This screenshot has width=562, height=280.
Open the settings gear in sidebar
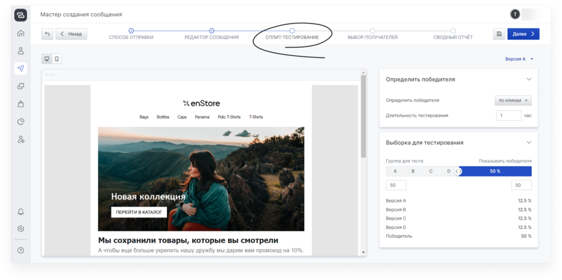tap(21, 228)
